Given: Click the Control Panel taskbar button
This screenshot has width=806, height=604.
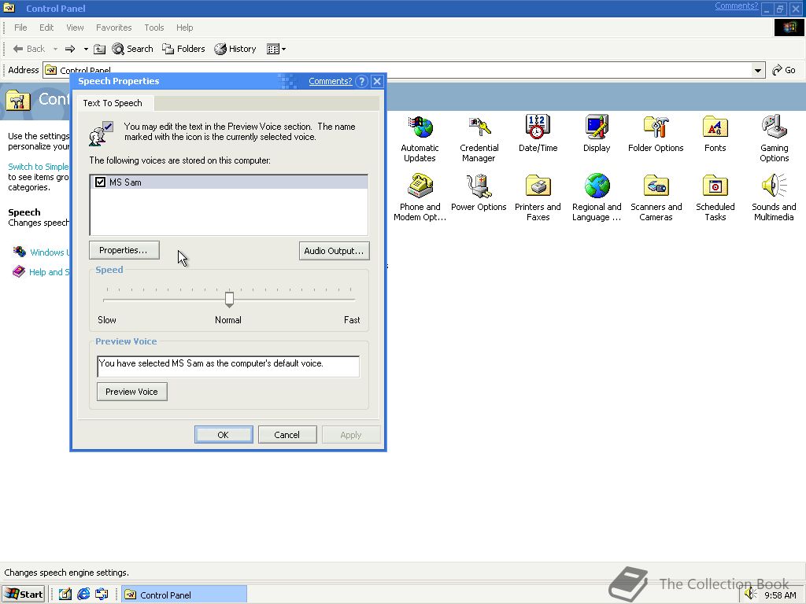Looking at the screenshot, I should pos(184,595).
